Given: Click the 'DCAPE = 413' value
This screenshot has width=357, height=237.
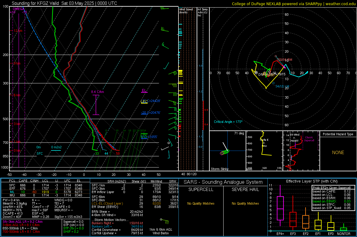Looking at the screenshot, I should point(12,213).
